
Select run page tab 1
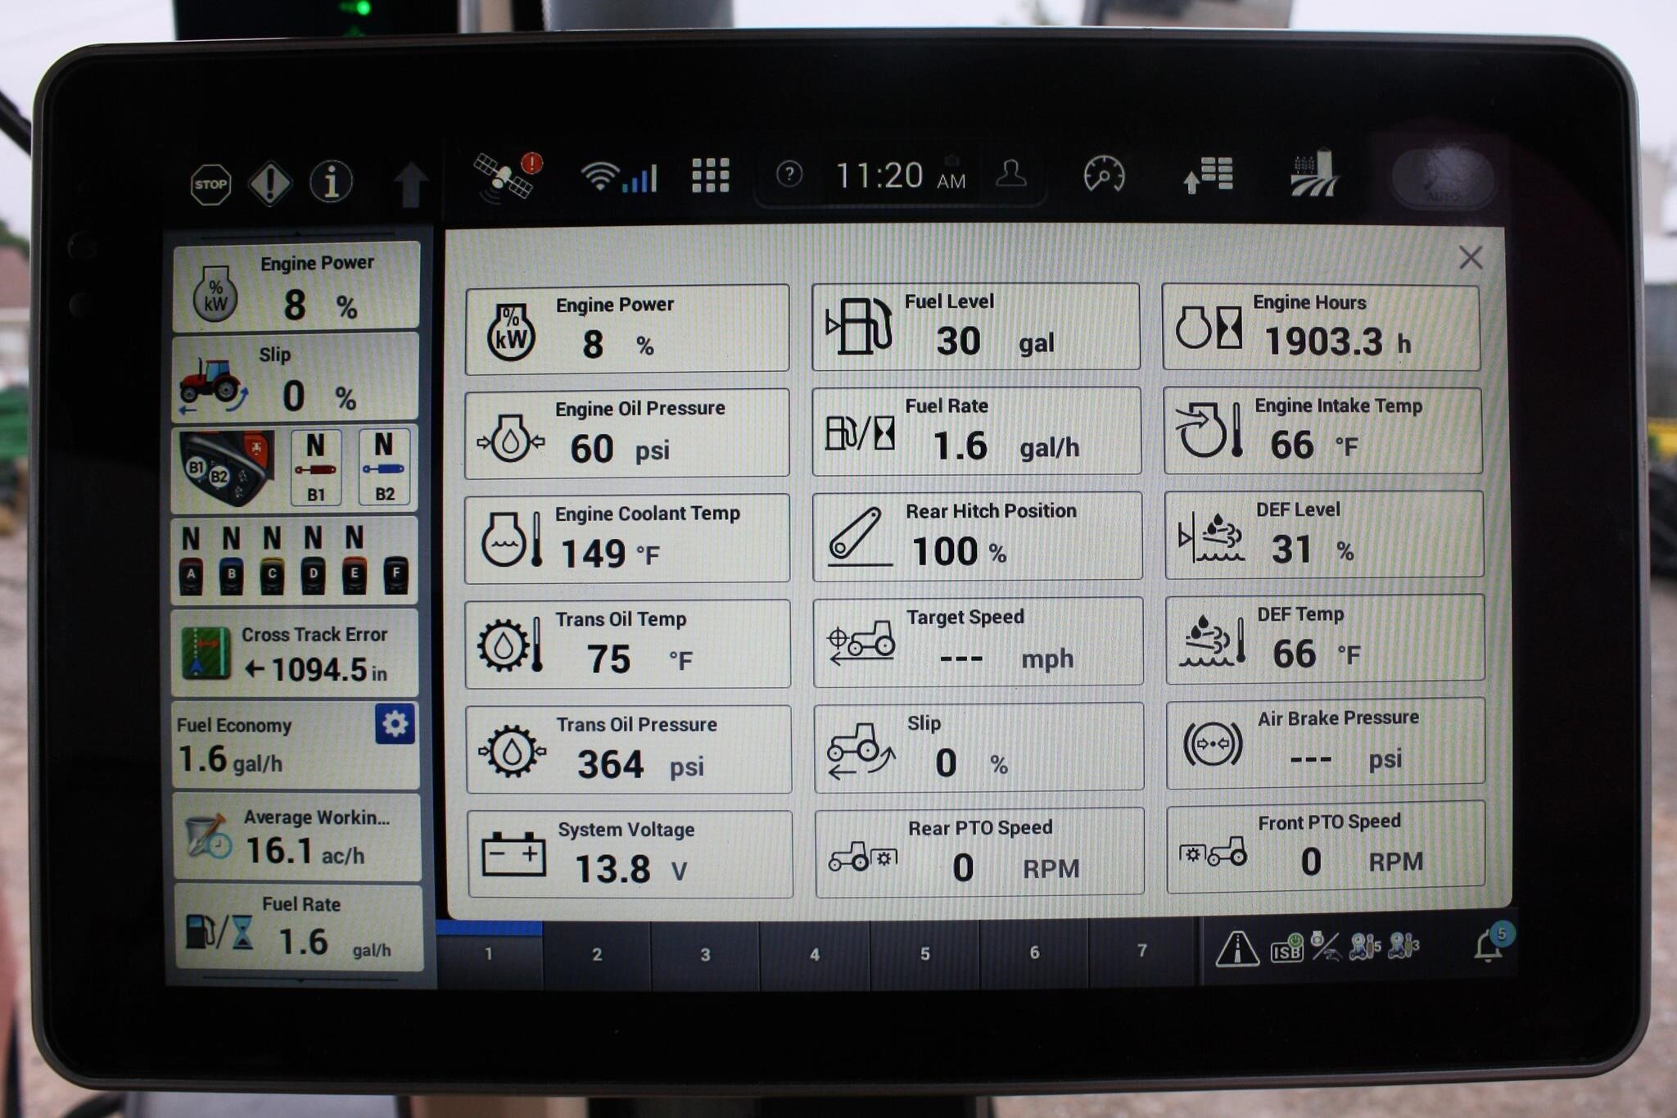[489, 954]
